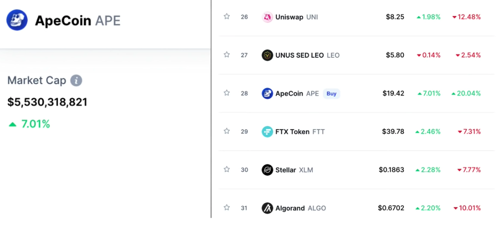Viewport: 501px width, 230px height.
Task: Favorite Stellar with its star
Action: [x=227, y=169]
